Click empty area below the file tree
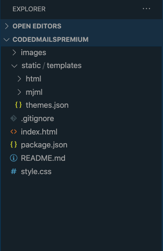The width and height of the screenshot is (163, 251). [81, 213]
